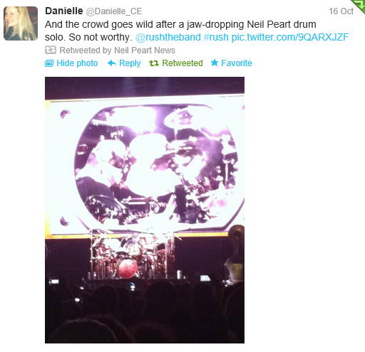Undo retweet via Retweeted label
The image size is (365, 352).
pyautogui.click(x=182, y=63)
